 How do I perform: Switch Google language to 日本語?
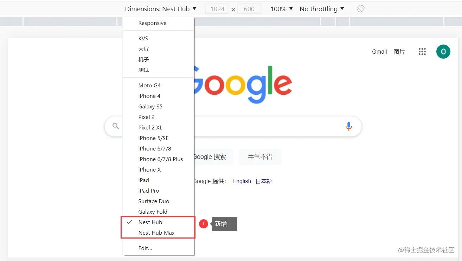[x=264, y=181]
